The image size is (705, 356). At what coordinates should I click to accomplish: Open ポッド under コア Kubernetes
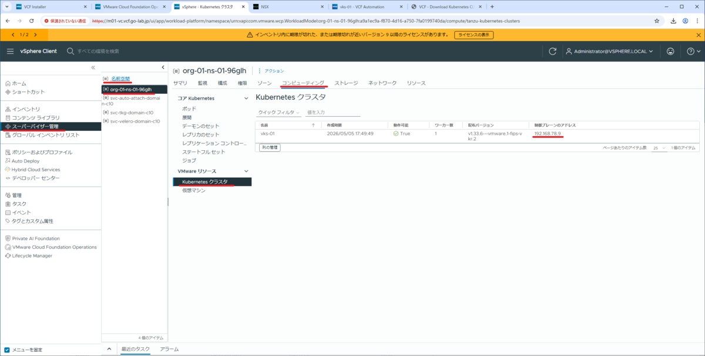pyautogui.click(x=189, y=109)
